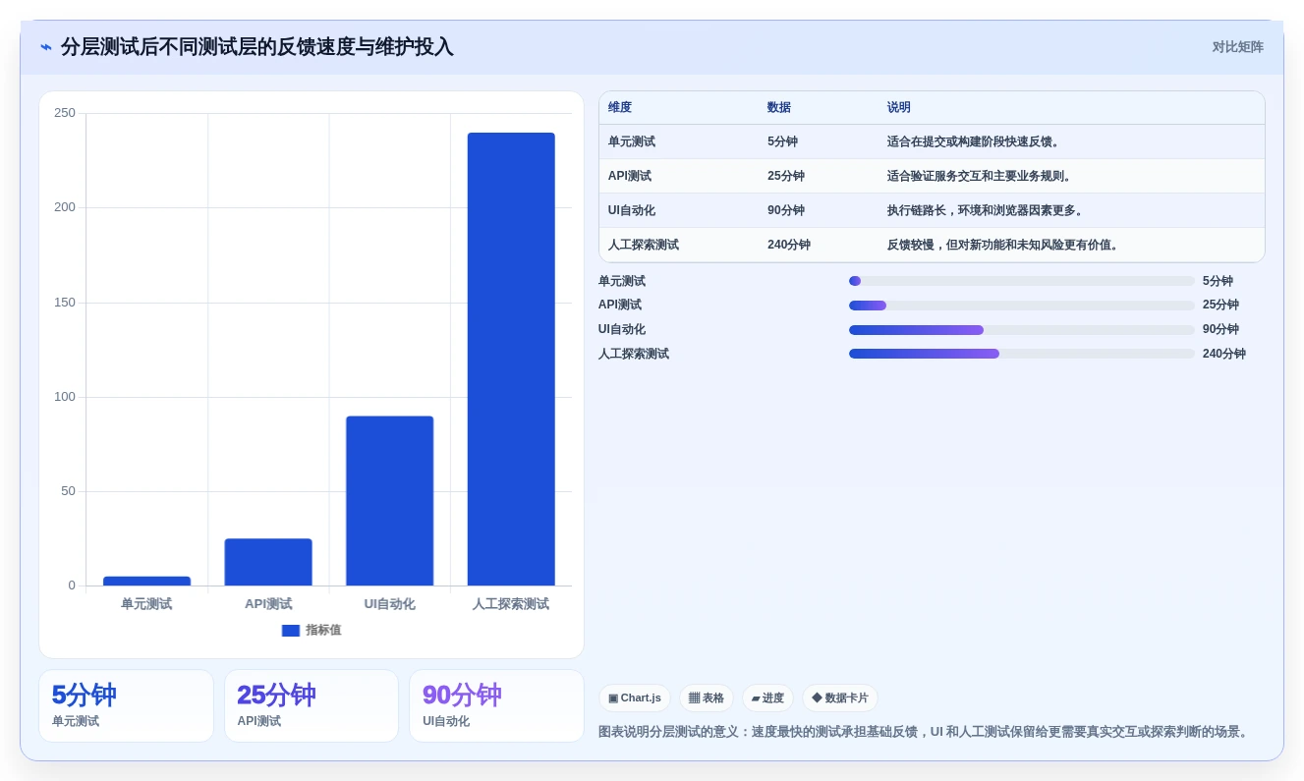
Task: Click the 240分钟 value beside the progress bar
Action: pos(1224,354)
